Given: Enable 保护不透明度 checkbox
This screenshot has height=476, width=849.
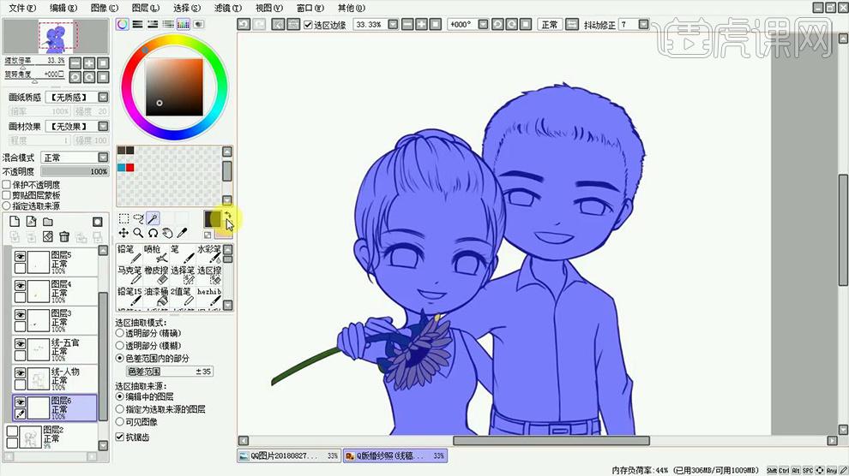Looking at the screenshot, I should (7, 185).
